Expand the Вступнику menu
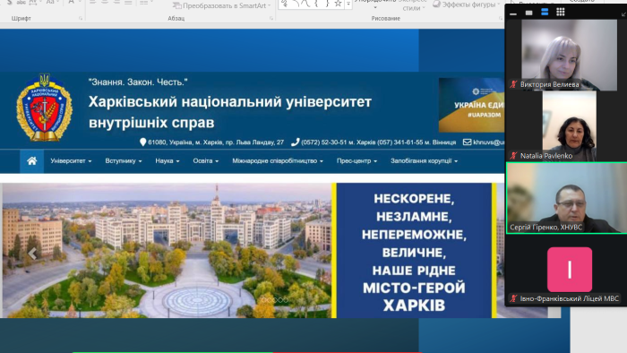 coord(124,160)
